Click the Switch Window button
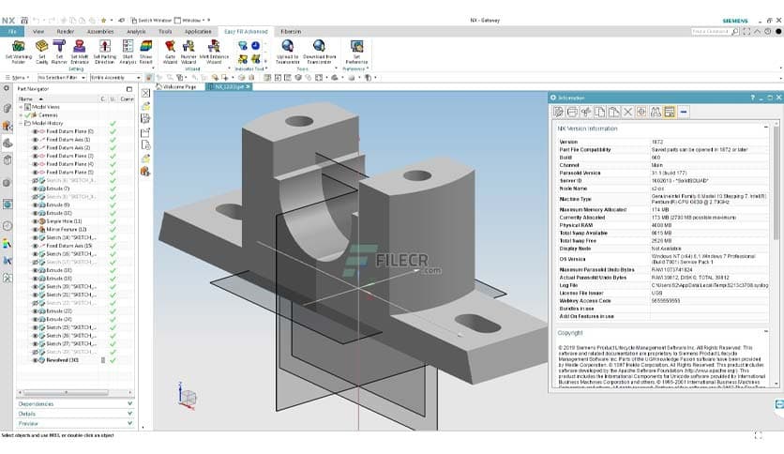 [x=152, y=19]
